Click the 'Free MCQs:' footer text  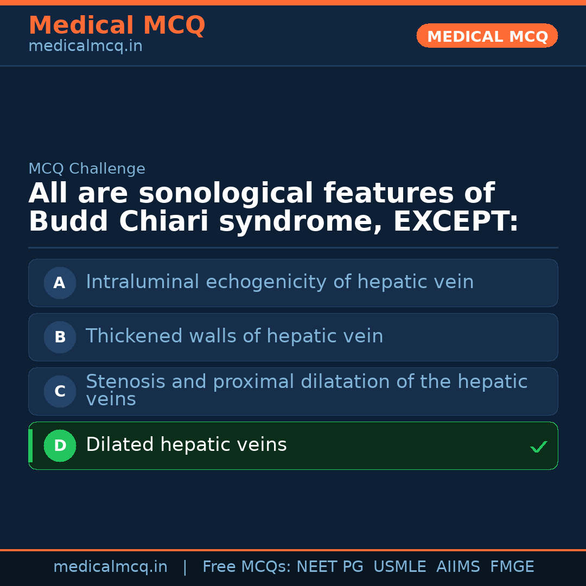(247, 567)
